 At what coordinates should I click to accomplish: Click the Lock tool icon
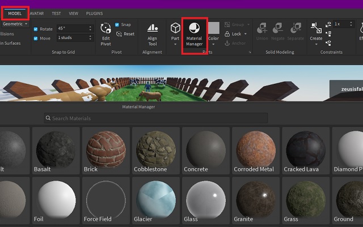(228, 34)
